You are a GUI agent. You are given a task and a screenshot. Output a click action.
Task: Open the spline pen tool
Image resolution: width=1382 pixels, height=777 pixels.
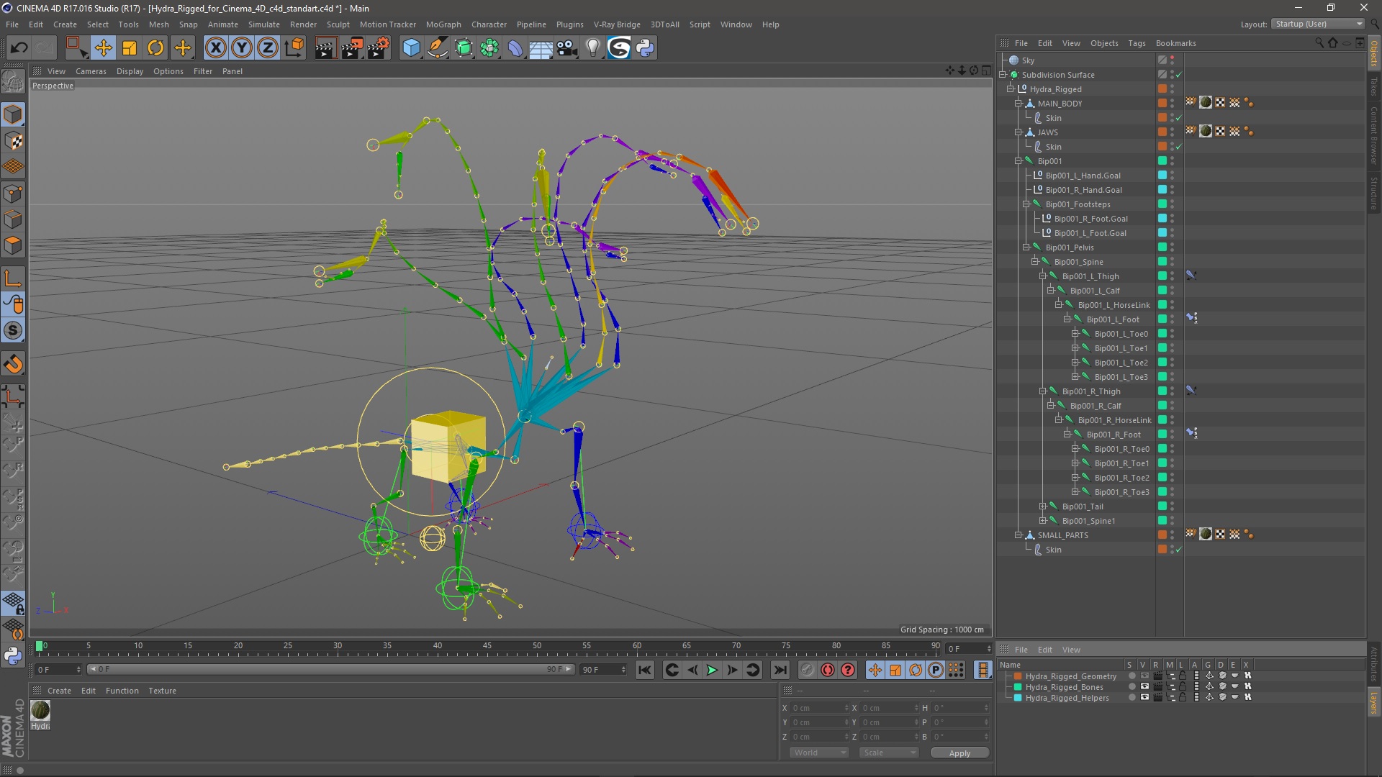click(x=437, y=48)
